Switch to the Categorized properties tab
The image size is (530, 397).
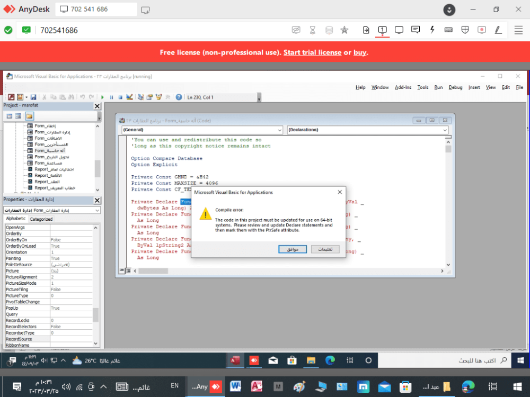(41, 219)
